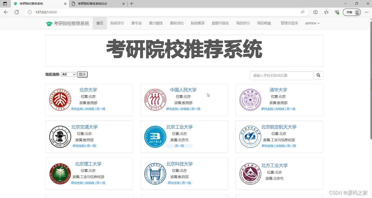Click the browser back arrow

tap(6, 12)
